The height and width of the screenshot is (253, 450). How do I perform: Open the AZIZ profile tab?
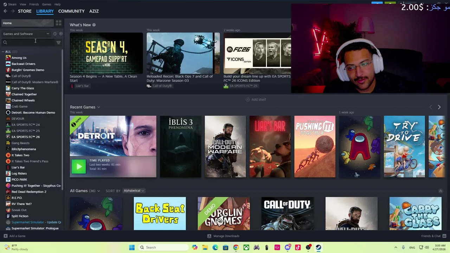pos(94,11)
